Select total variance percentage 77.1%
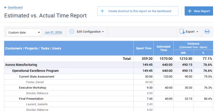This screenshot has height=111, width=221. [x=207, y=59]
